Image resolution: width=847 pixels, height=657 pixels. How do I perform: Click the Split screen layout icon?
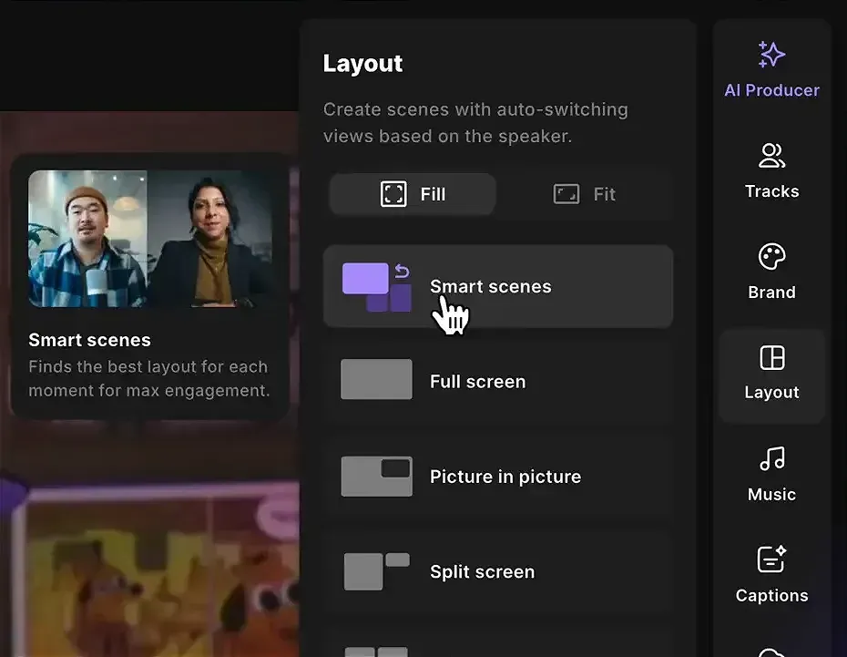(376, 571)
